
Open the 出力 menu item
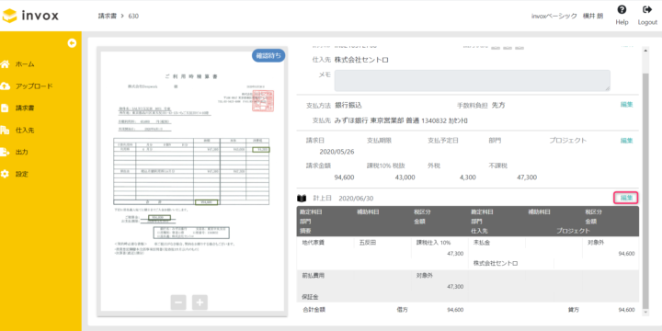(x=22, y=152)
